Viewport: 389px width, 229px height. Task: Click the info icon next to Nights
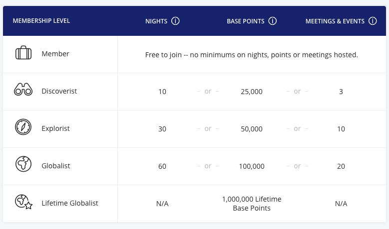coord(175,21)
